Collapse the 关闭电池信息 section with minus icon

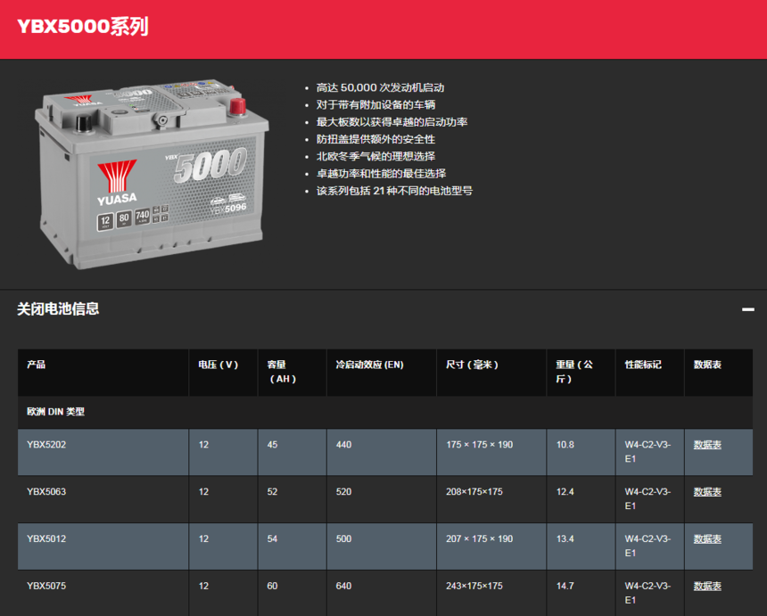coord(747,309)
